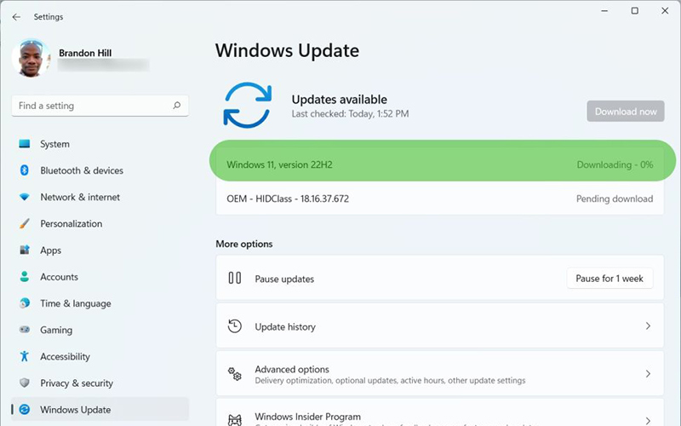Expand the Advanced options chevron
Image resolution: width=681 pixels, height=426 pixels.
[x=648, y=373]
